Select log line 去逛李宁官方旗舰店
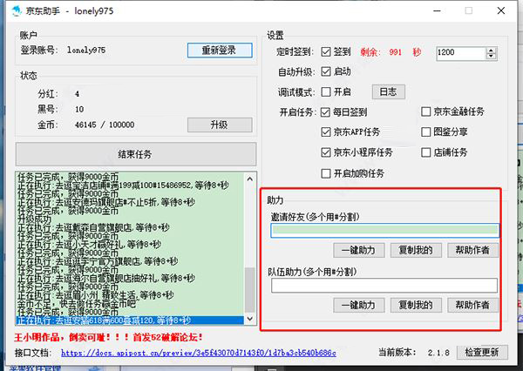Viewport: 523px width, 371px height. coord(98,261)
